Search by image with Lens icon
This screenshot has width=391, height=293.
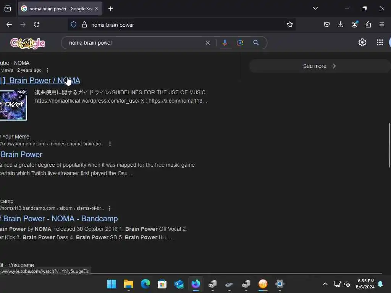[x=240, y=43]
